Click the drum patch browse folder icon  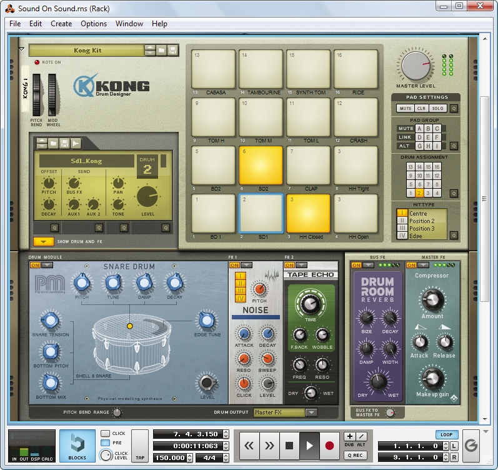[x=53, y=144]
